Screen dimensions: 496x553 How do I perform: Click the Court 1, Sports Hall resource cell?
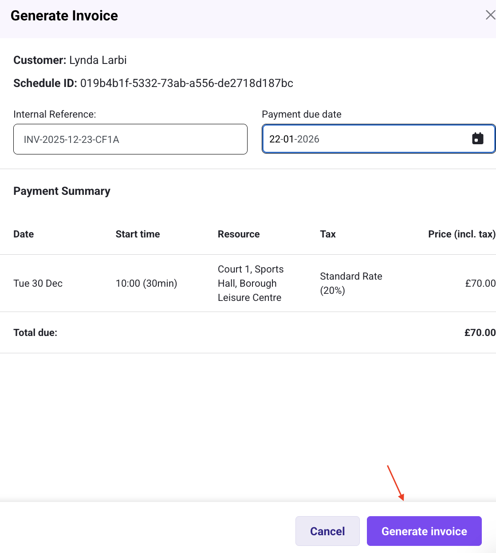tap(251, 283)
